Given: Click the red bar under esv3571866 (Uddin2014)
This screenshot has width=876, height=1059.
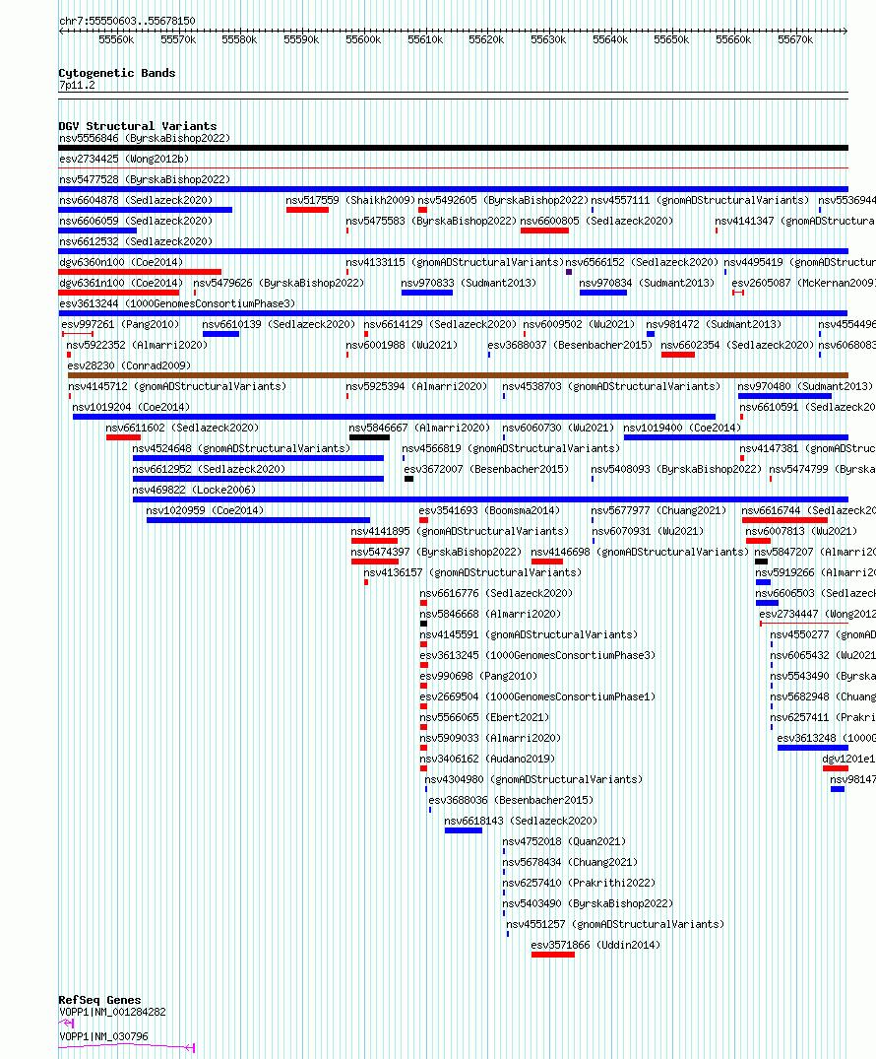Looking at the screenshot, I should [553, 955].
